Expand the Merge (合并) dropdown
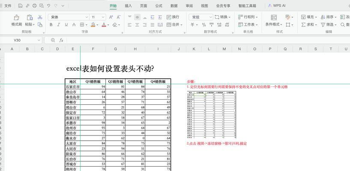 (x=182, y=25)
